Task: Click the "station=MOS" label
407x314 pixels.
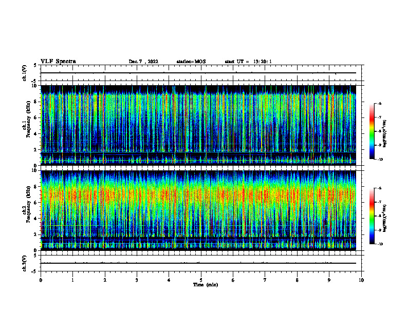Action: 191,62
